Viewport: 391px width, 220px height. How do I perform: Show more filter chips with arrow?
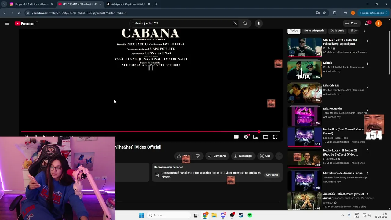point(364,31)
